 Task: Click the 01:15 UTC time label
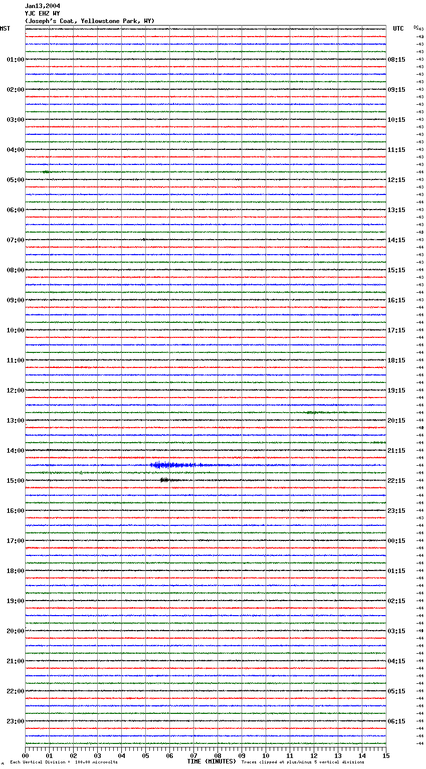(x=396, y=571)
